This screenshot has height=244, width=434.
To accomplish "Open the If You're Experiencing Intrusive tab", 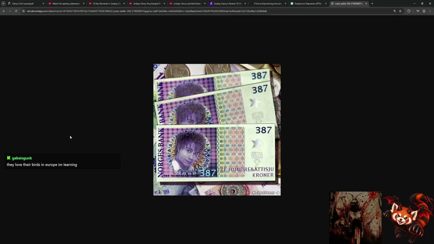I will coord(268,3).
